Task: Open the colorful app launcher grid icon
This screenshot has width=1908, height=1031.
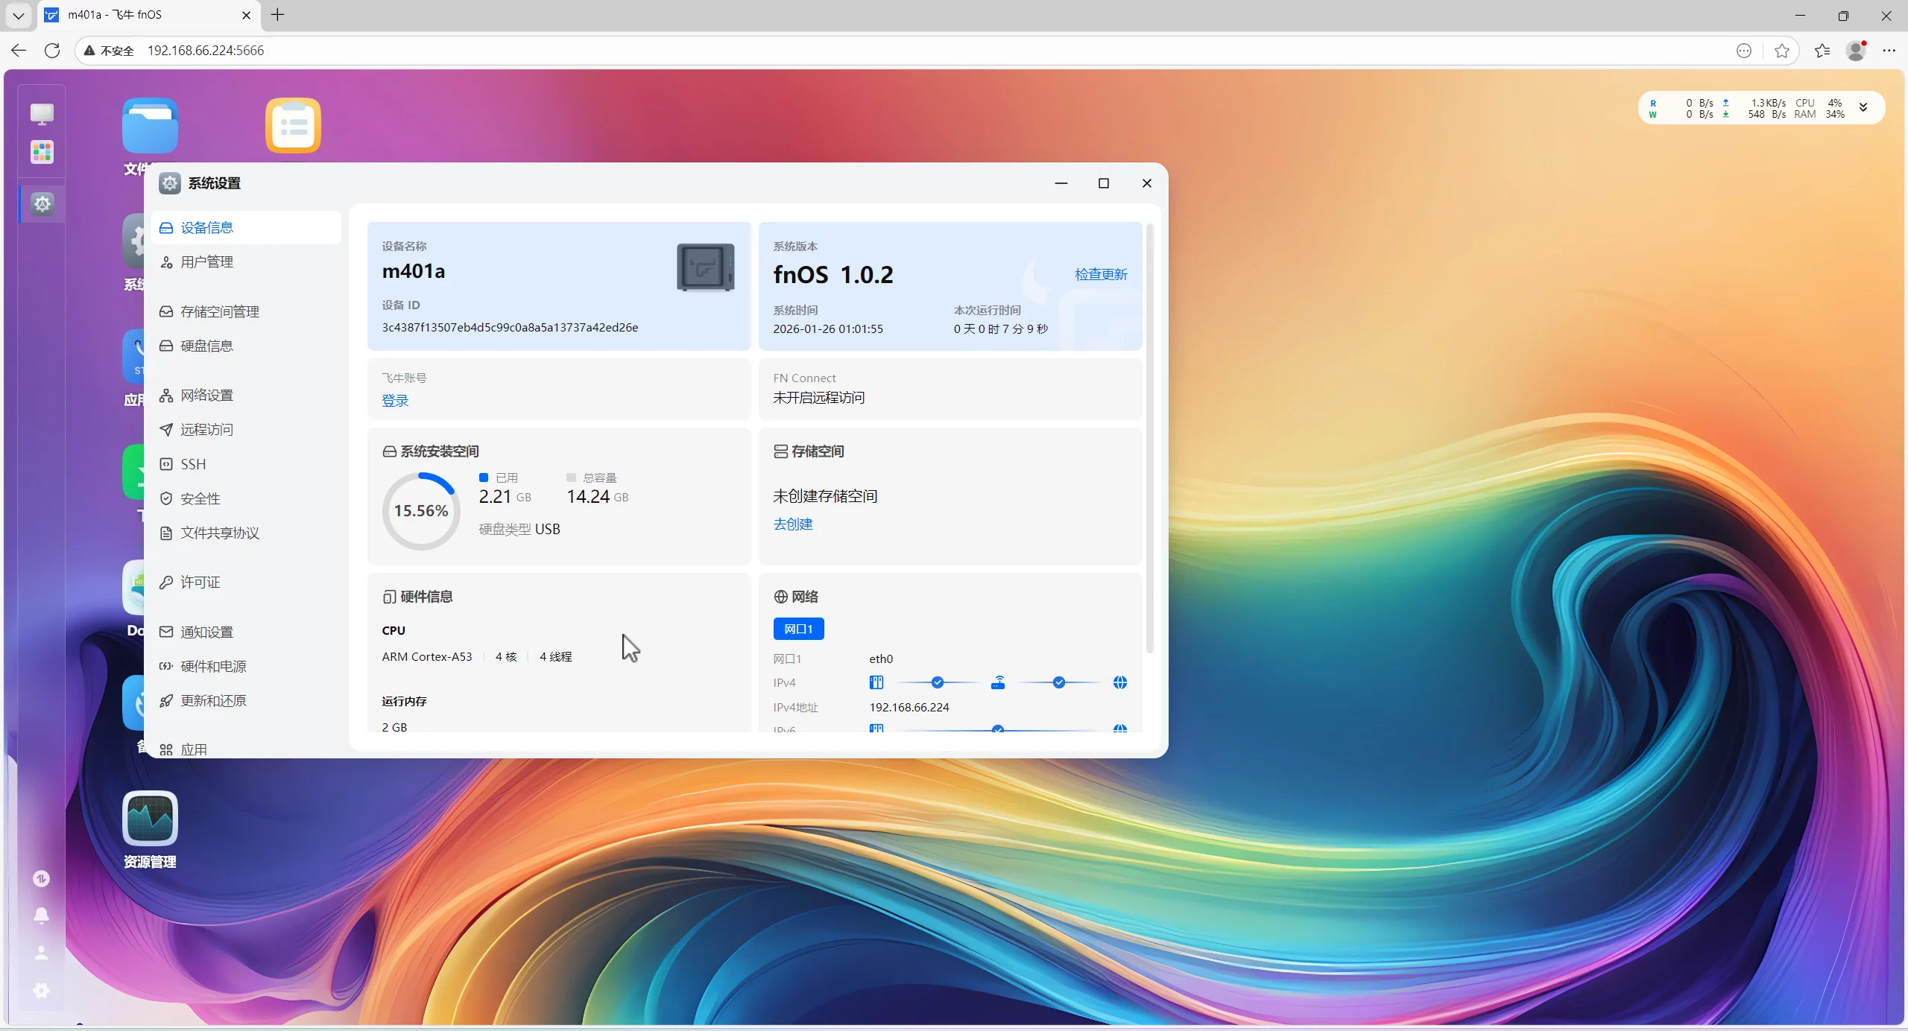Action: pos(42,152)
